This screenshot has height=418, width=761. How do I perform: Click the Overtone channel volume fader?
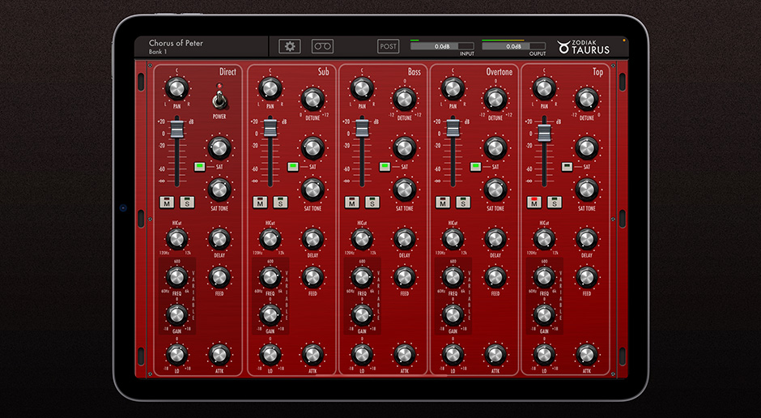point(453,128)
